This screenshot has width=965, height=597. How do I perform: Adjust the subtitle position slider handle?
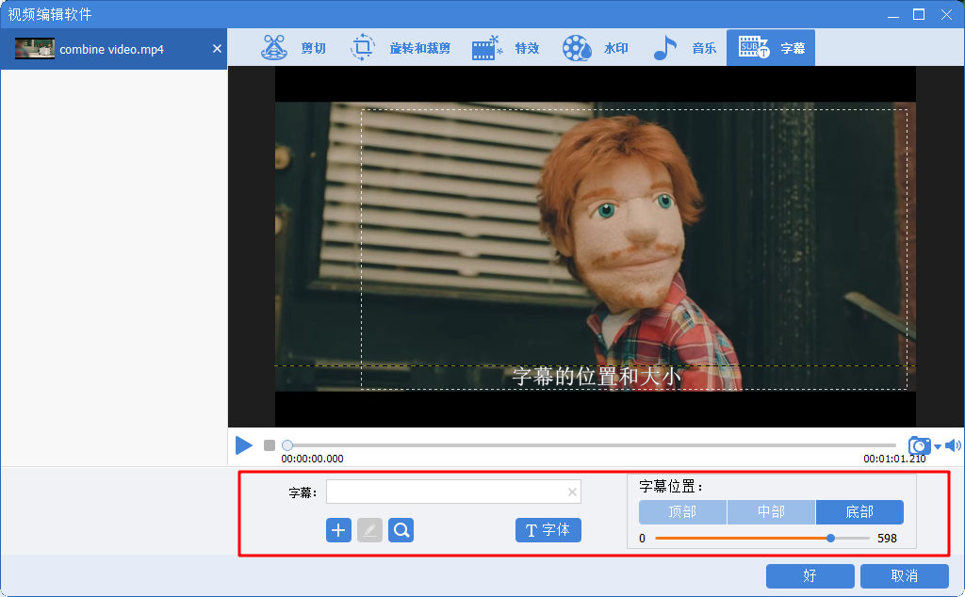(x=831, y=538)
